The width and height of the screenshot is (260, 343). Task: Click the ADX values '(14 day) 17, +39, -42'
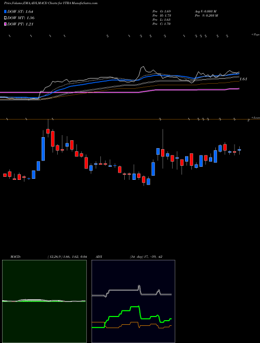146,257
